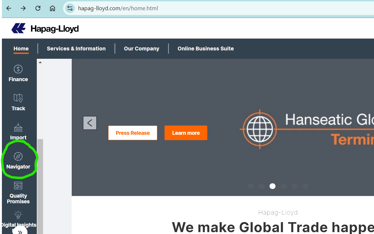Expand the sidebar with double chevron button
Screen dimensions: 374x234
point(20,232)
